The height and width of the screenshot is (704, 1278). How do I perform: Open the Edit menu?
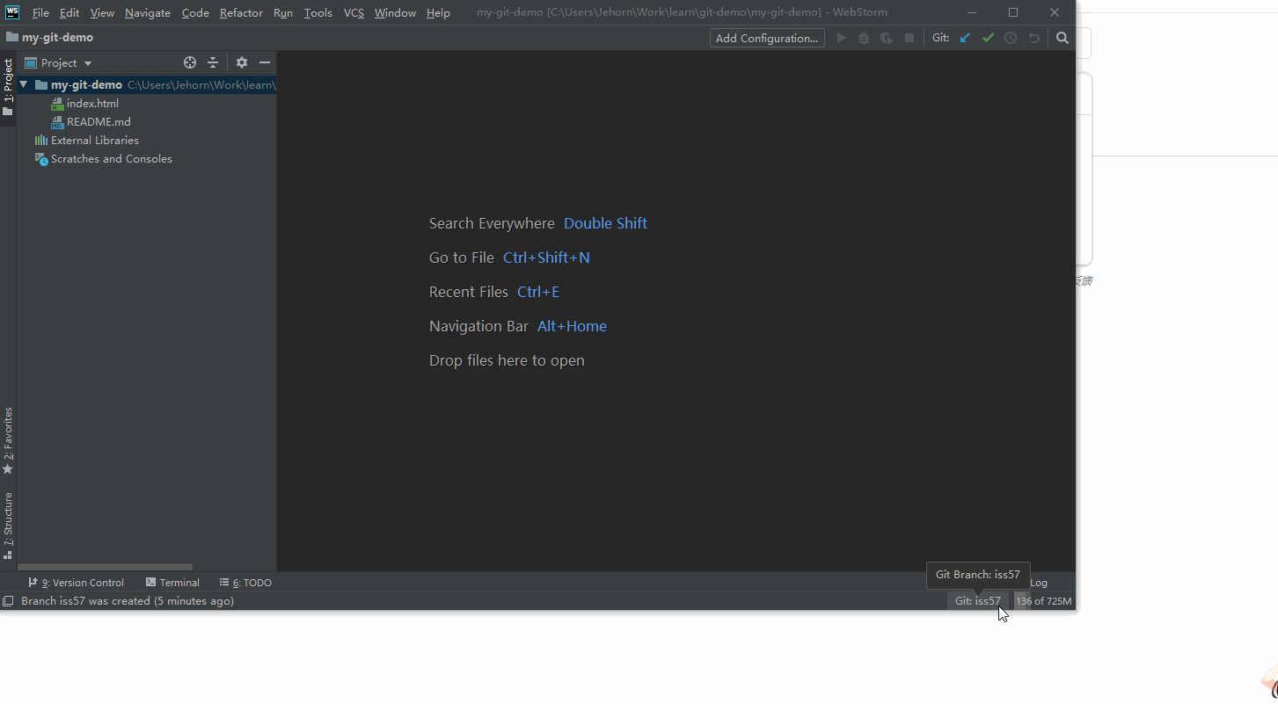tap(69, 12)
